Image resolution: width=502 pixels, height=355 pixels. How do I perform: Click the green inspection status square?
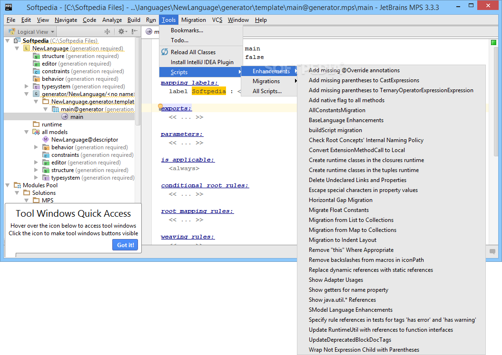494,43
